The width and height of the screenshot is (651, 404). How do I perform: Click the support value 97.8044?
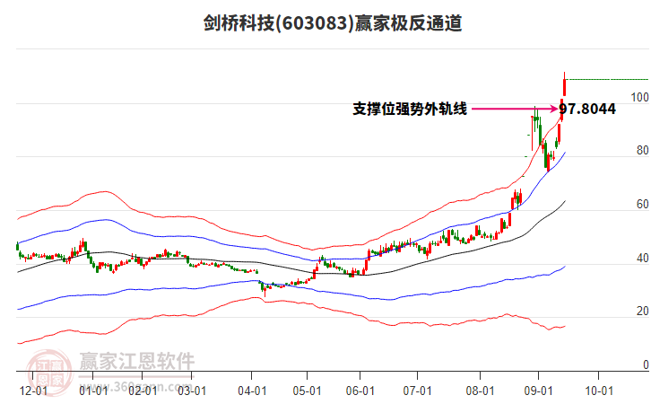click(x=587, y=109)
